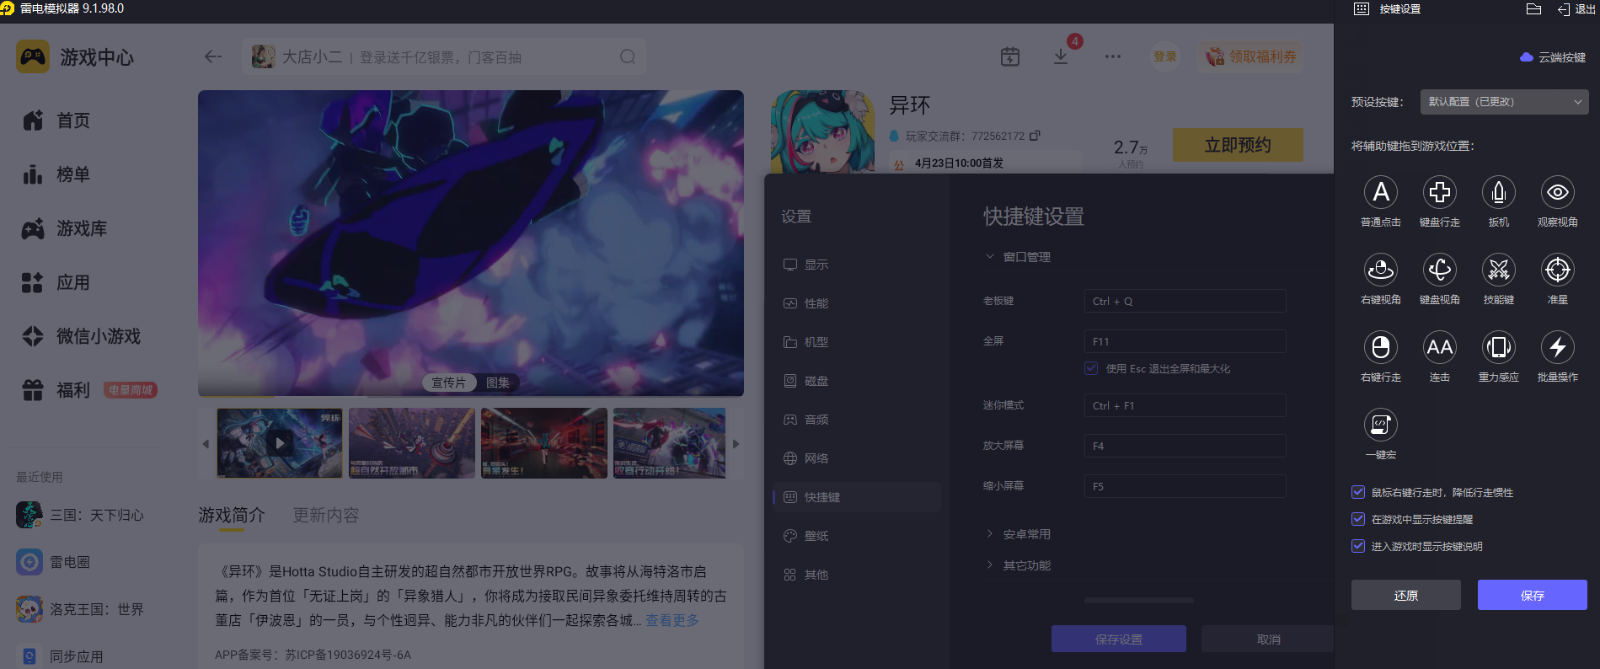
Task: Click 领取福利券 coupon button
Action: (x=1250, y=56)
